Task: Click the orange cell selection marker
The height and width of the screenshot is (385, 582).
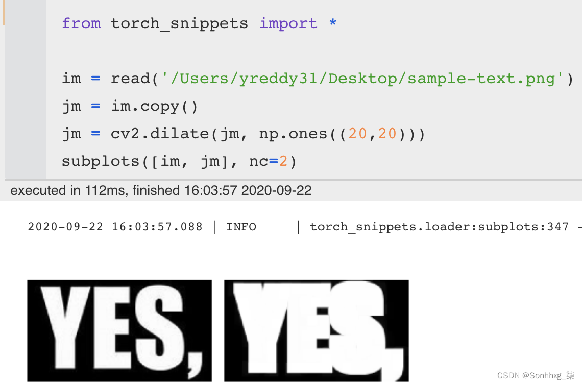Action: pyautogui.click(x=4, y=12)
